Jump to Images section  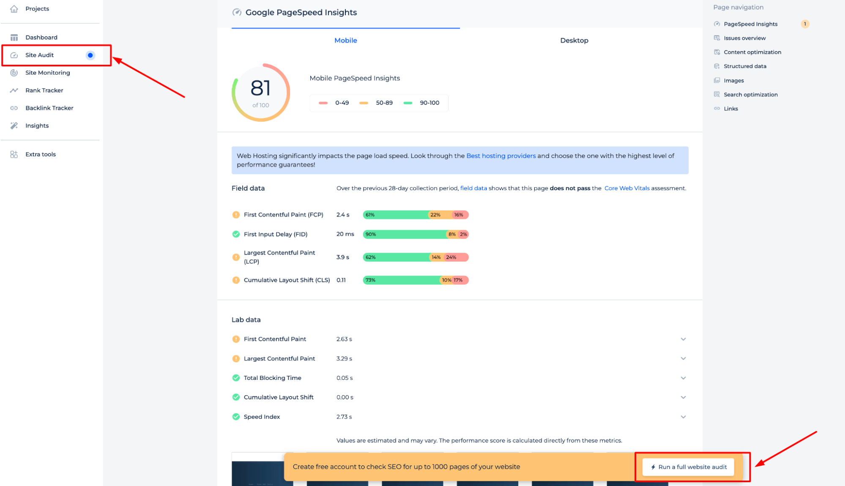pos(734,80)
